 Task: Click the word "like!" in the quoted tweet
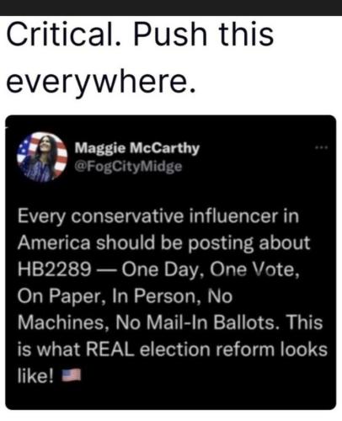coord(35,376)
